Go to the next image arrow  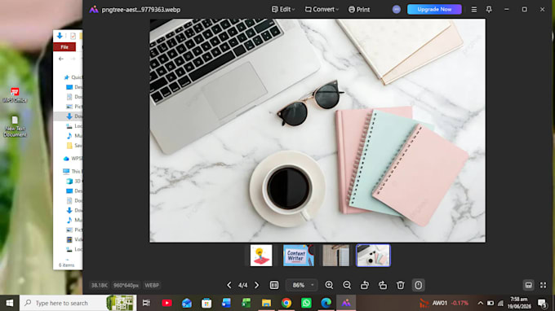(256, 285)
